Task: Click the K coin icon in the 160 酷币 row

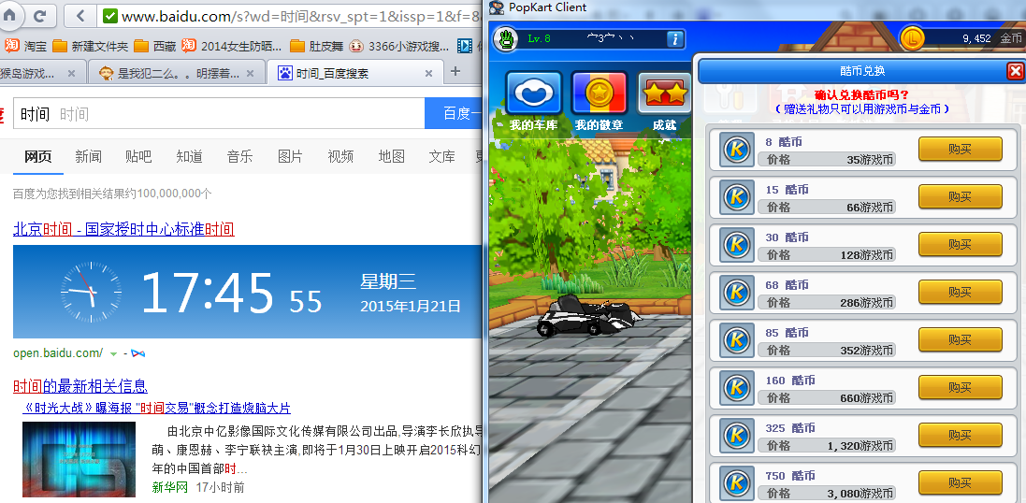Action: tap(737, 389)
